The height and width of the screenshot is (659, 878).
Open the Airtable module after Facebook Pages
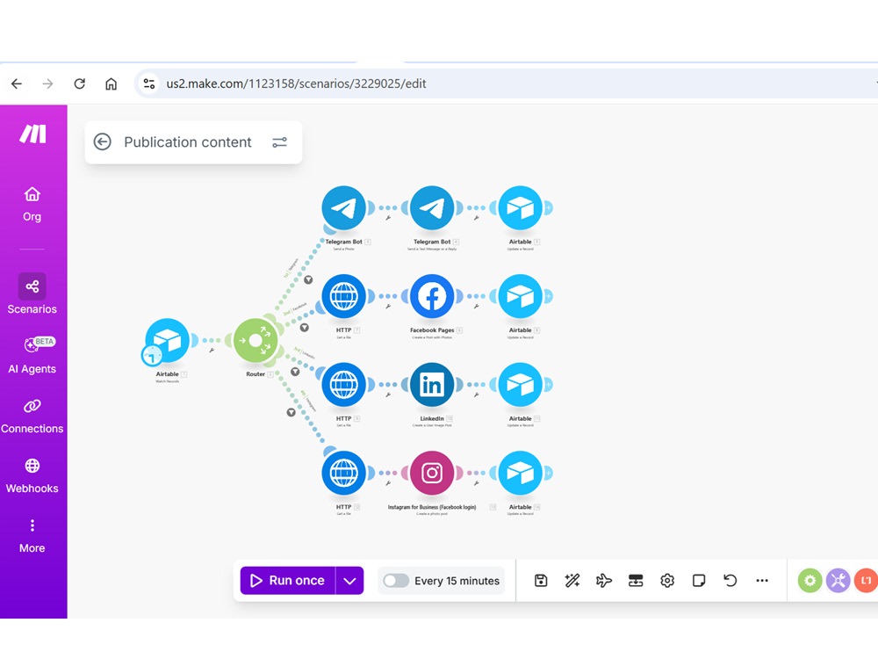[x=520, y=296]
